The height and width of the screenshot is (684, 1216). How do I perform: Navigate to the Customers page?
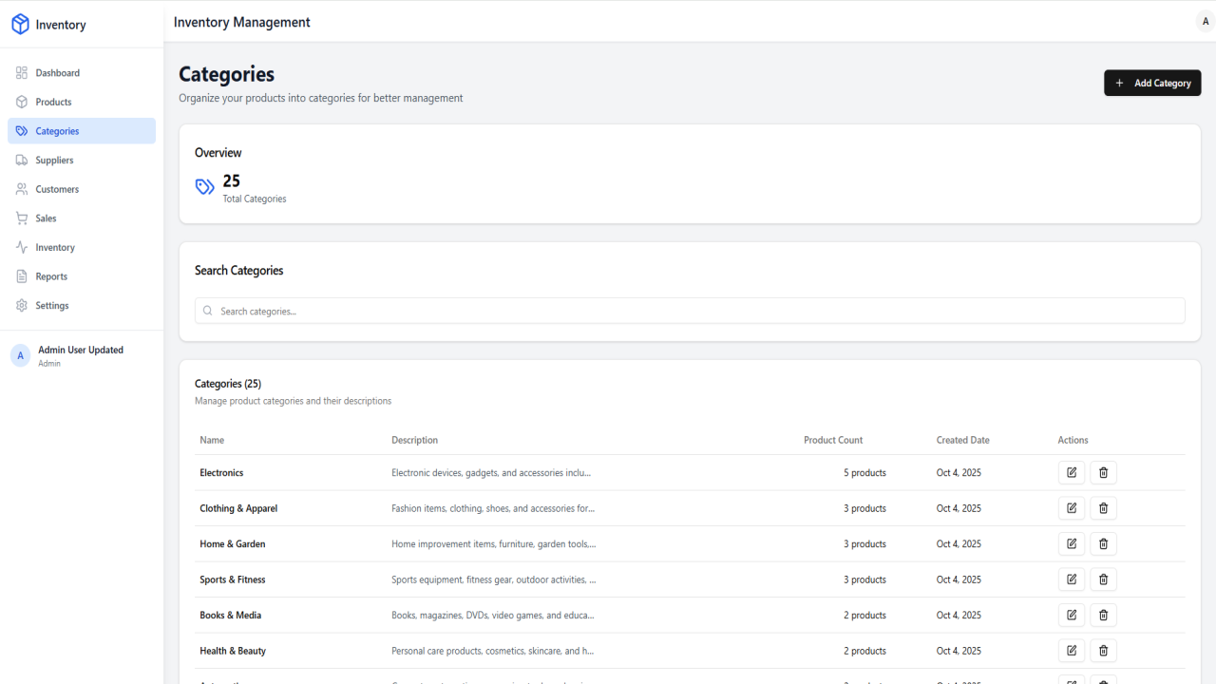[x=82, y=189]
